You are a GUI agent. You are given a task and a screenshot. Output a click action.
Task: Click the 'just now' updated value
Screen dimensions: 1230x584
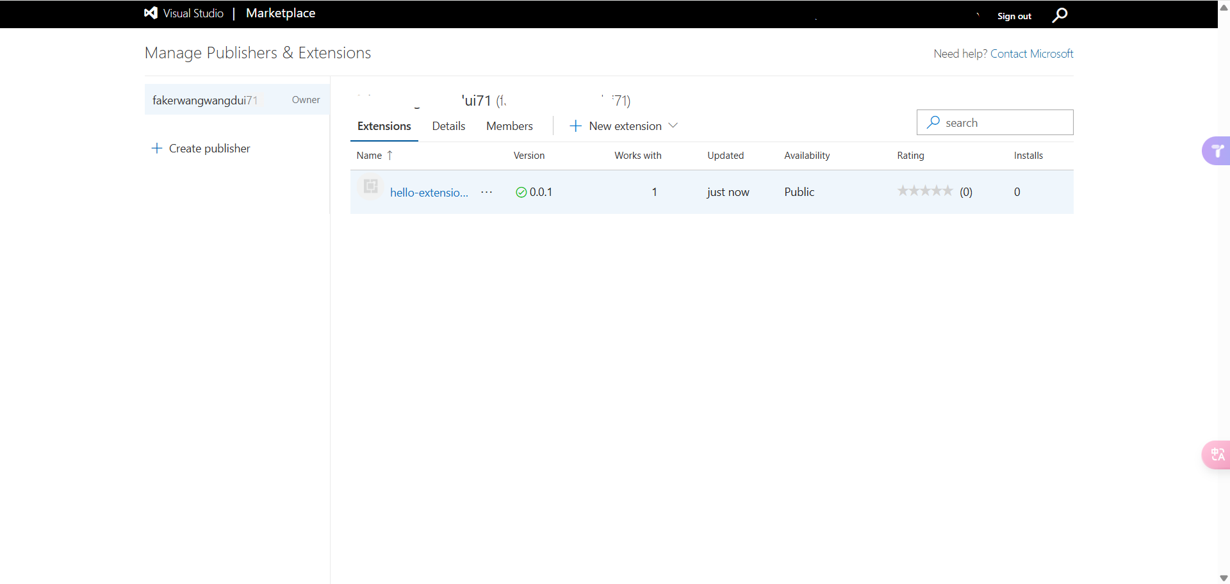(x=728, y=192)
